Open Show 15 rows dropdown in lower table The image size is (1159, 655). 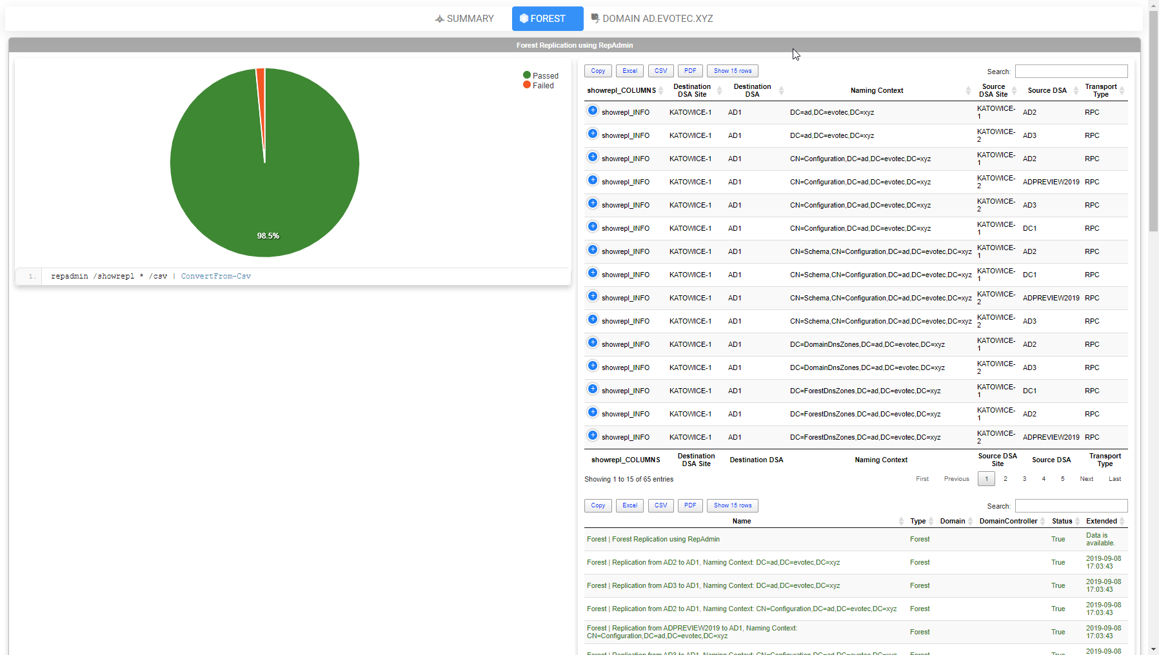pos(732,505)
